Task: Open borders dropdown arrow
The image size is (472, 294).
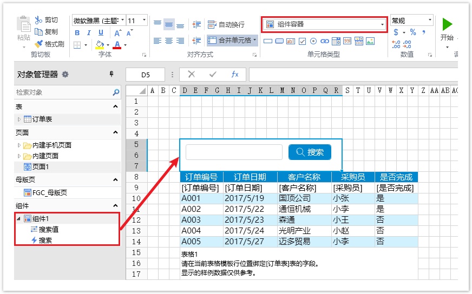Action: tap(86, 45)
